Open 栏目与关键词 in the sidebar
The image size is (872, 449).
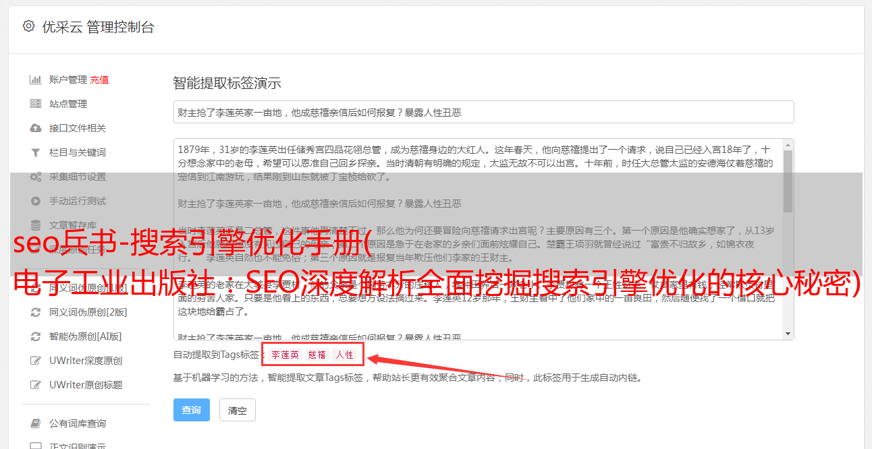[78, 152]
